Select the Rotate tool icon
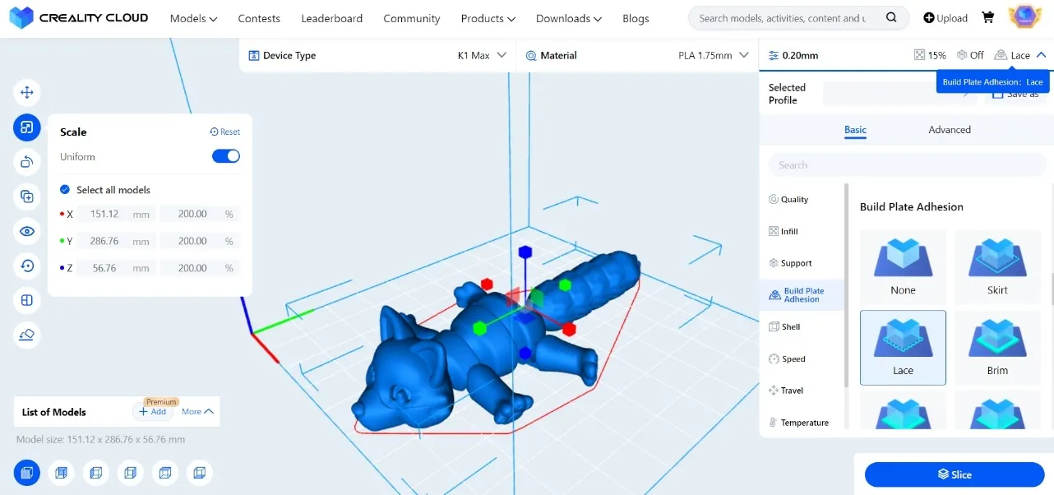Image resolution: width=1054 pixels, height=495 pixels. pos(26,161)
